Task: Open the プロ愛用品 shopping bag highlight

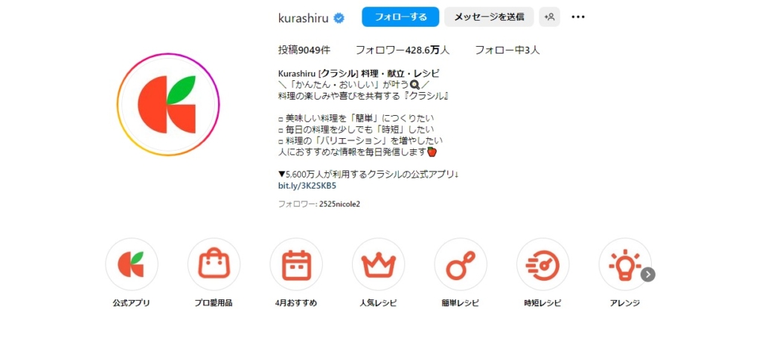Action: click(214, 264)
